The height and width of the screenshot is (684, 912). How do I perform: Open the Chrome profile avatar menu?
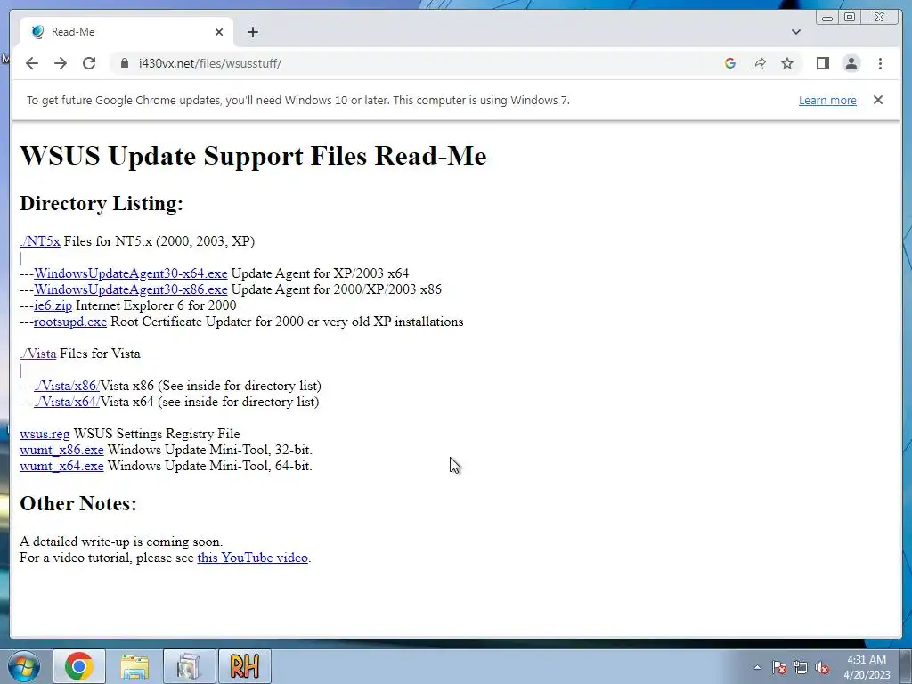[851, 63]
